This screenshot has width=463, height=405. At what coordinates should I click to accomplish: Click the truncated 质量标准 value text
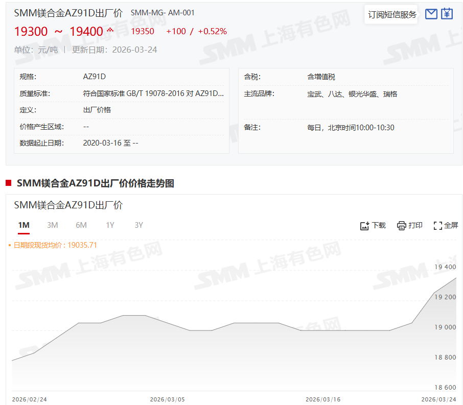pyautogui.click(x=153, y=94)
